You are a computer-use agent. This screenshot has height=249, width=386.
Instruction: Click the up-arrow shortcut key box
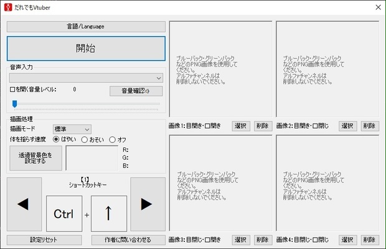point(109,214)
